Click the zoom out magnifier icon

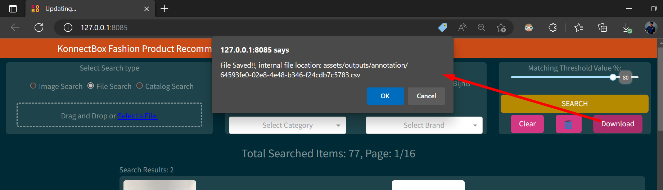click(x=481, y=28)
